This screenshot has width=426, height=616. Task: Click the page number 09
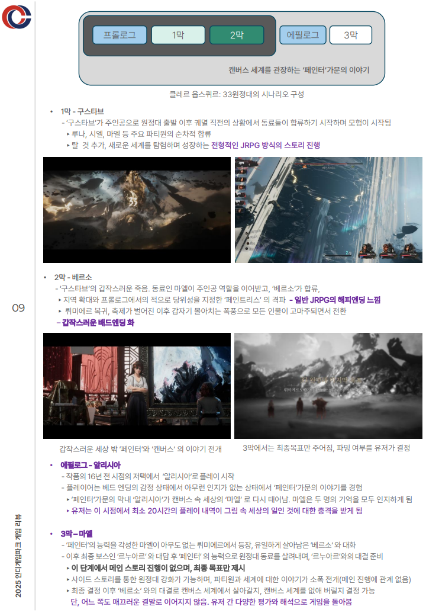pyautogui.click(x=18, y=307)
